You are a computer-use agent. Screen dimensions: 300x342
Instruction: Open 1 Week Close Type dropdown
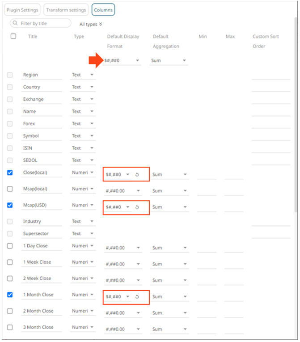[x=83, y=262]
